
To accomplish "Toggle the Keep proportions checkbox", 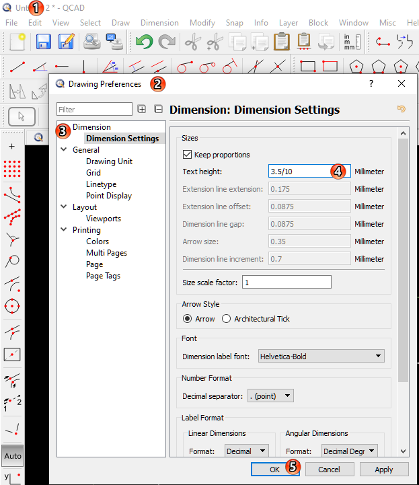I will coord(188,155).
